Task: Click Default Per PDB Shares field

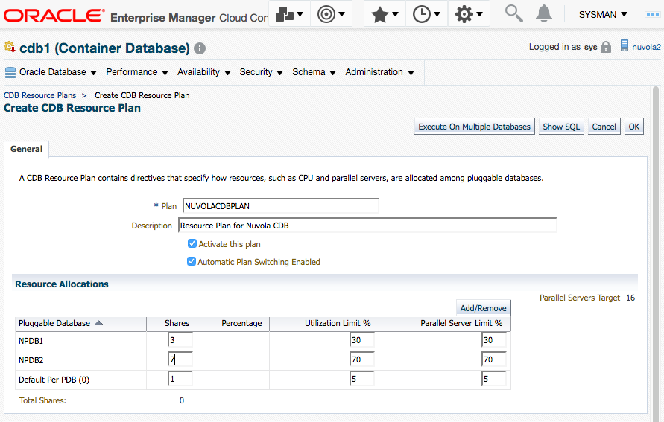Action: point(180,379)
